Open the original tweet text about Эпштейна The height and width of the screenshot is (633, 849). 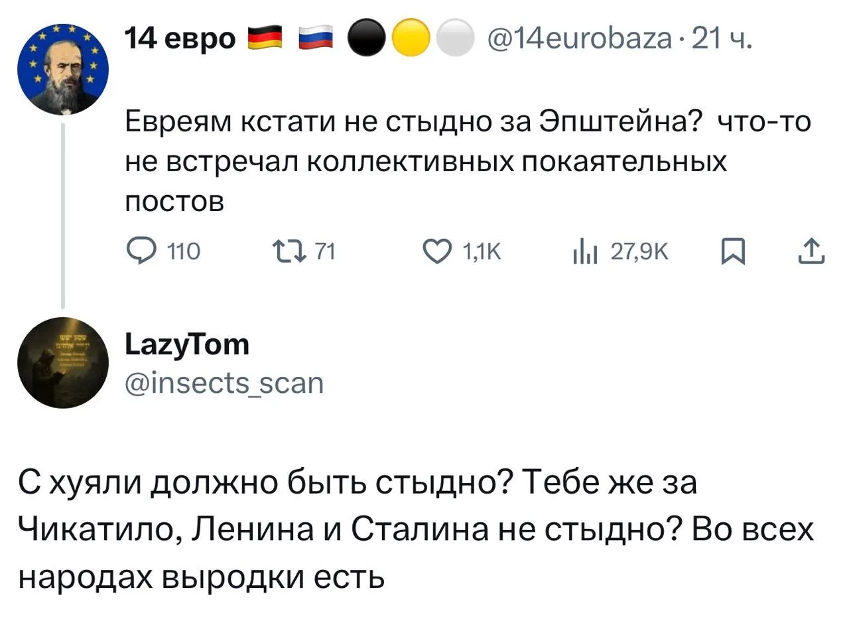coord(464,161)
